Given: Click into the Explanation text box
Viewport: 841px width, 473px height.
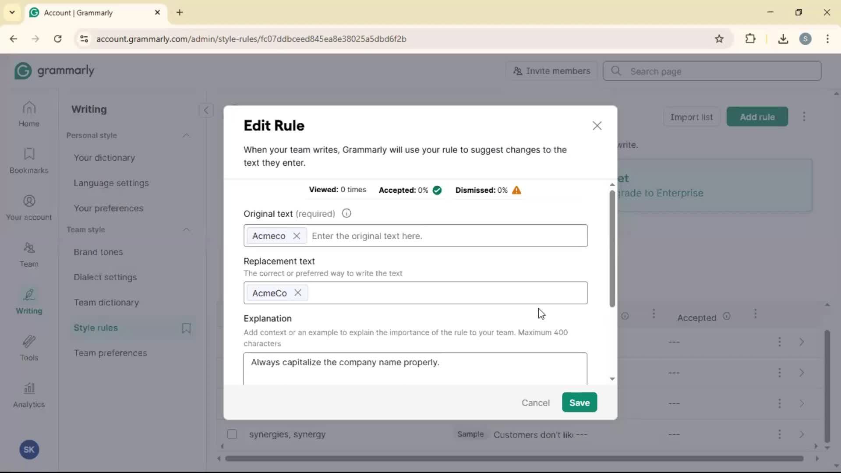Looking at the screenshot, I should [x=415, y=369].
